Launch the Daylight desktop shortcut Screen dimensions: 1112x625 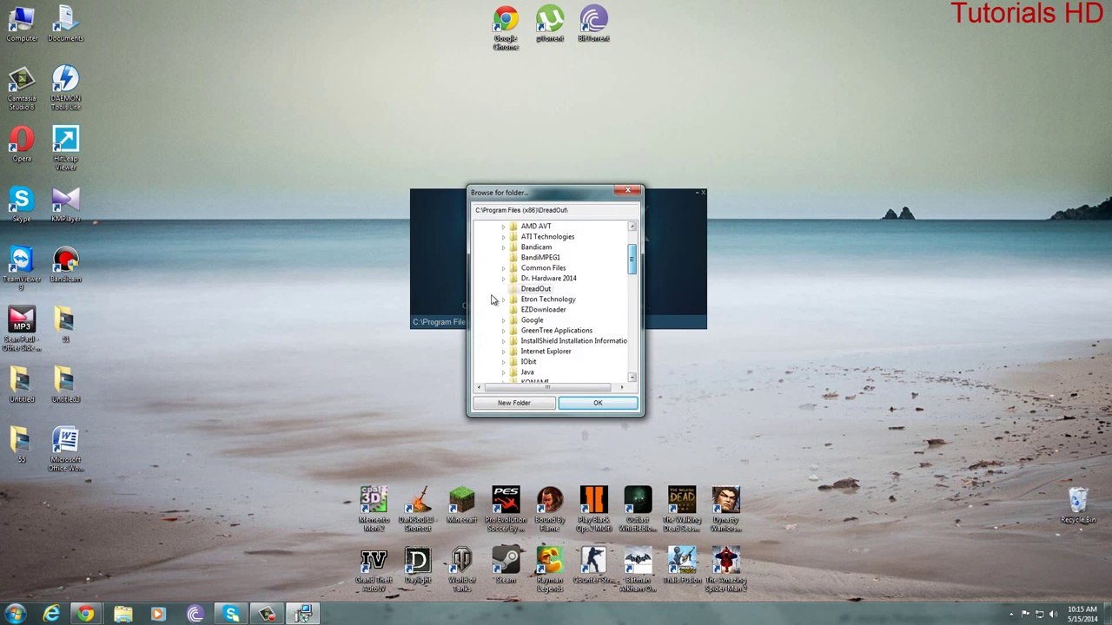tap(417, 566)
